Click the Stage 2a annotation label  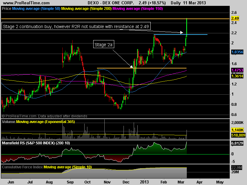point(103,45)
